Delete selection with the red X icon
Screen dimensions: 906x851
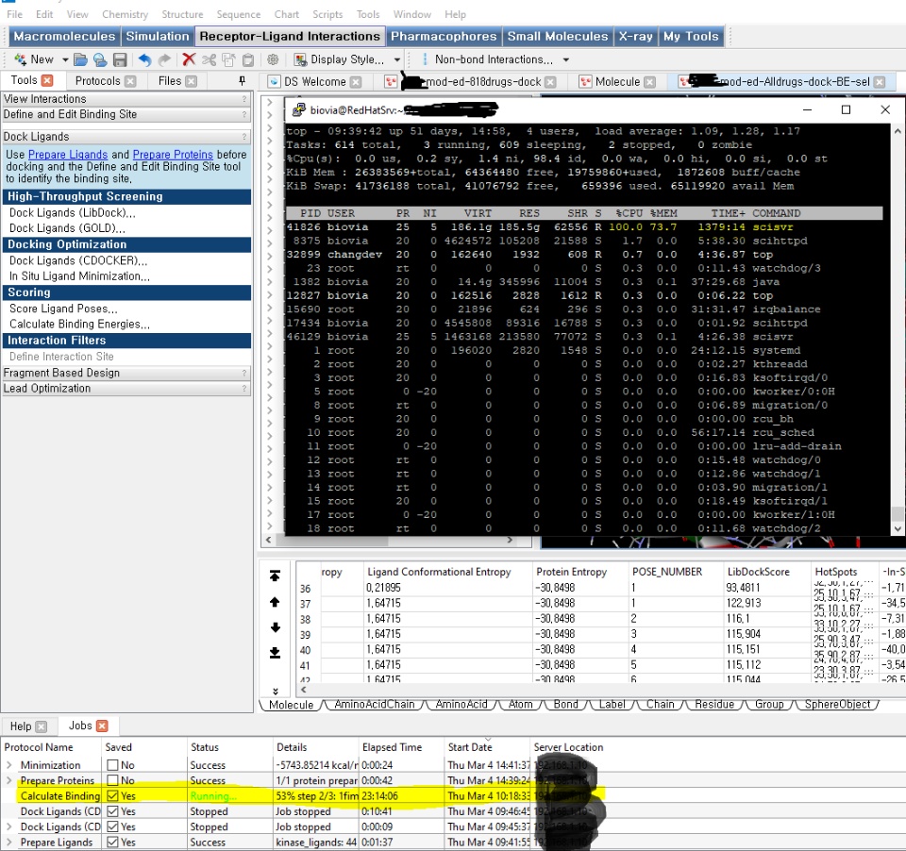[x=189, y=58]
